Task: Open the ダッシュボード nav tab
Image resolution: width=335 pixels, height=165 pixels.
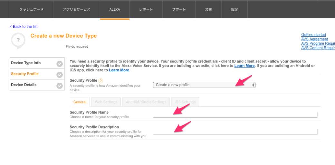Action: pos(32,9)
